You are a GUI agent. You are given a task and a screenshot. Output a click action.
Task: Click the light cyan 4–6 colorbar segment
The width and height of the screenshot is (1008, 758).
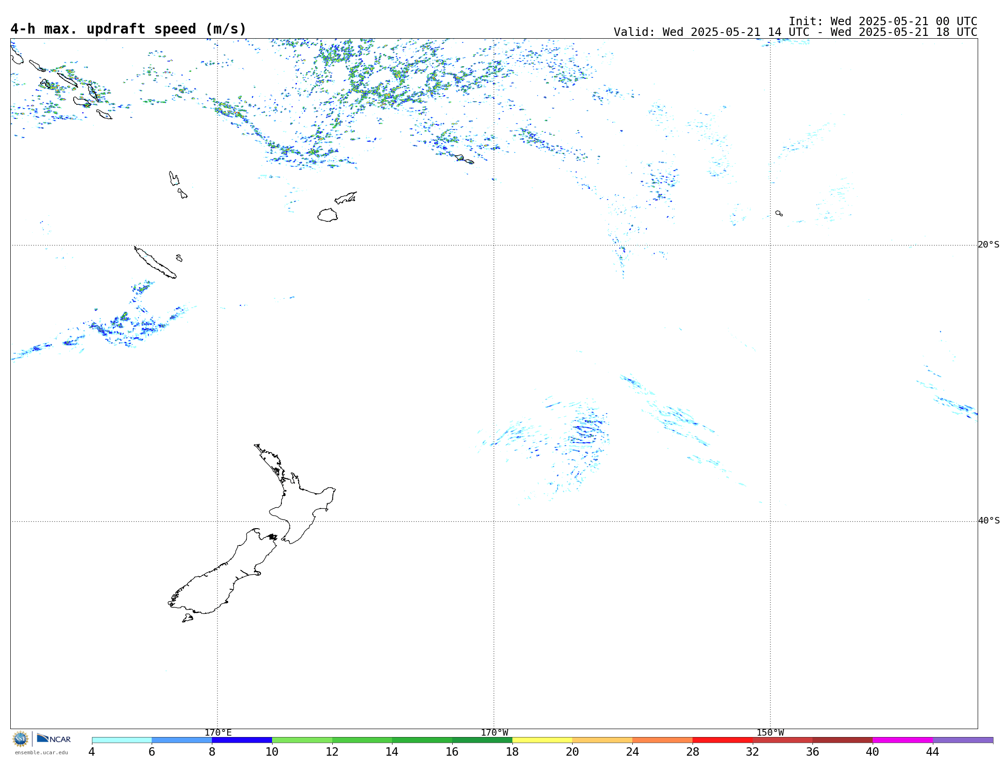[x=122, y=740]
